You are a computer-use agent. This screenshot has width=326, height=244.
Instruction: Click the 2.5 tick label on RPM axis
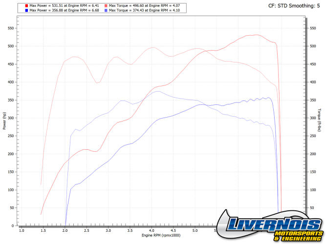87,230
